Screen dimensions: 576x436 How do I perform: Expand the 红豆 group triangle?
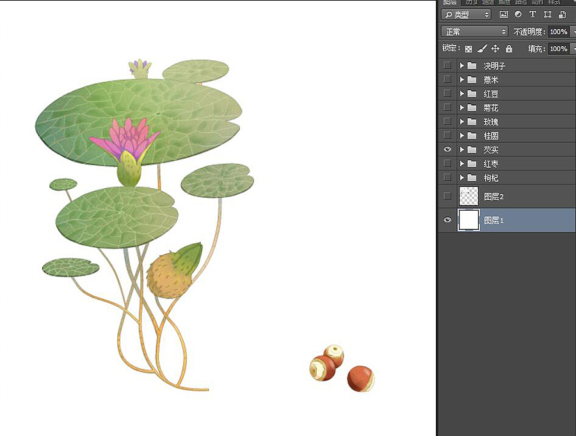pos(461,93)
